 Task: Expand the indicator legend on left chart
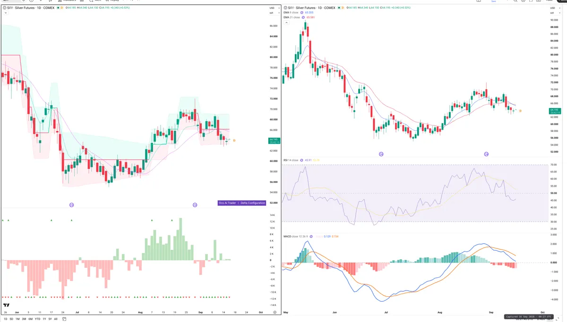[6, 13]
